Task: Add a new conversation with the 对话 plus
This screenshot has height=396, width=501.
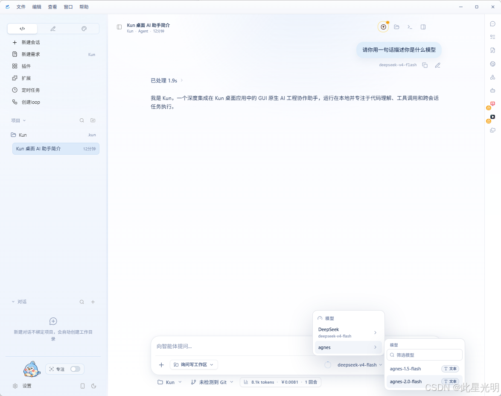Action: click(93, 302)
